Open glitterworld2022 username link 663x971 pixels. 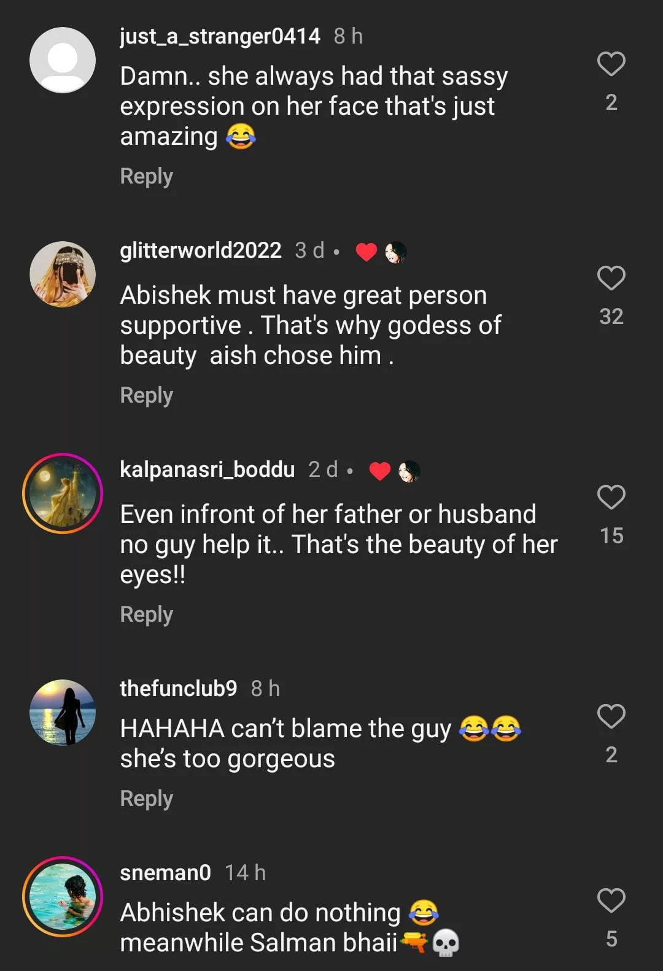[x=201, y=250]
